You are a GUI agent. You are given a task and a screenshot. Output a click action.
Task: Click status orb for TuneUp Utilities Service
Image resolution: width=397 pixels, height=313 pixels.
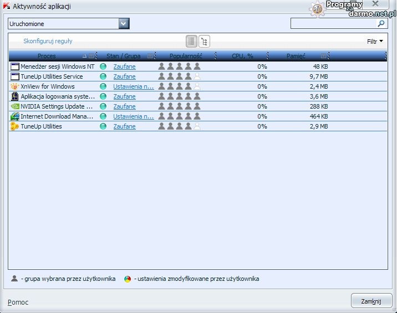103,76
